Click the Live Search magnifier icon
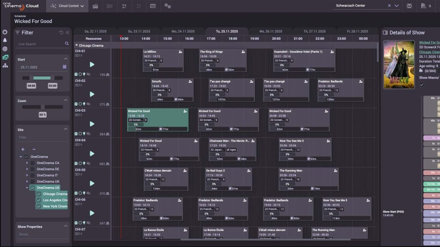Screen dimensions: 440x247 [67, 44]
